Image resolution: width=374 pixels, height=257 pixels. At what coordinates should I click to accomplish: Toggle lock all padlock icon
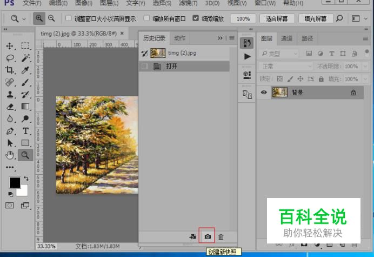[x=321, y=79]
